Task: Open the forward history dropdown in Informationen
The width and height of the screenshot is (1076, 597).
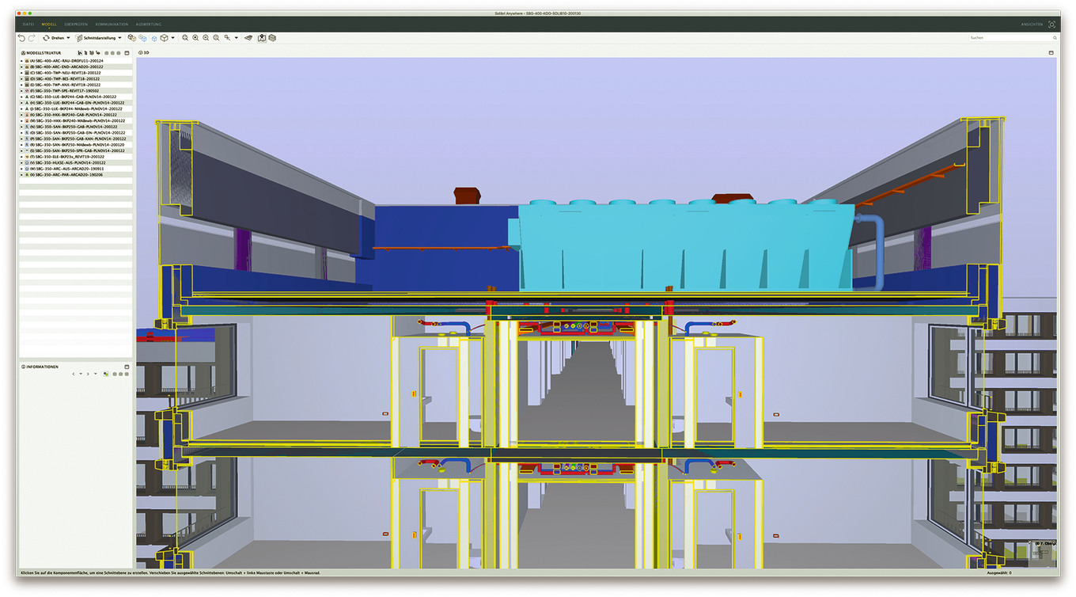Action: coord(96,374)
